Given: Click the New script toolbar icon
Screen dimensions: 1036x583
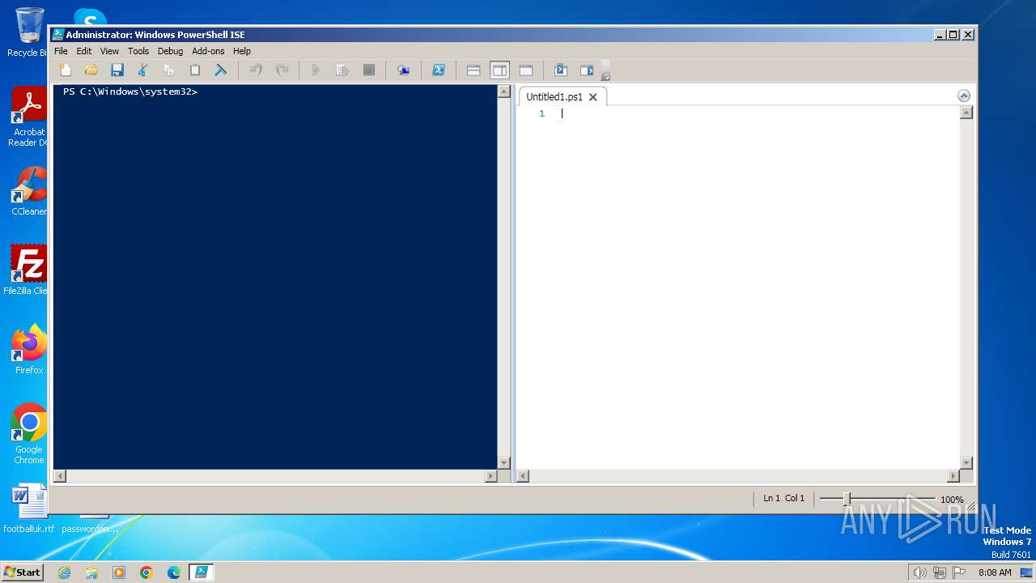Looking at the screenshot, I should point(66,70).
